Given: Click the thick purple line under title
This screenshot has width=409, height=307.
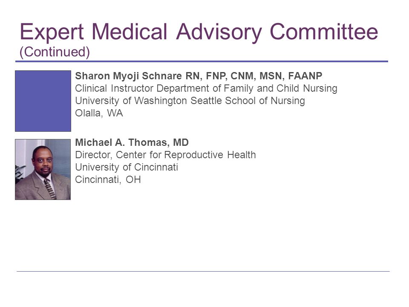Looking at the screenshot, I should [x=202, y=61].
